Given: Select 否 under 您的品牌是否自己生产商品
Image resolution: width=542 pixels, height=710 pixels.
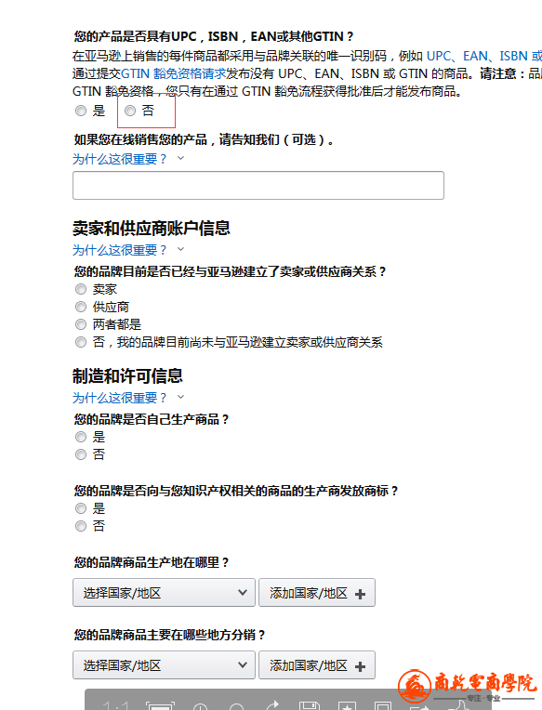Looking at the screenshot, I should coord(81,454).
